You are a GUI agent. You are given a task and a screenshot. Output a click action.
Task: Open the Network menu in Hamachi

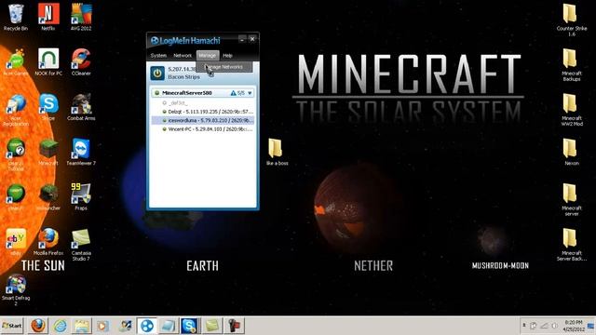[x=183, y=56]
